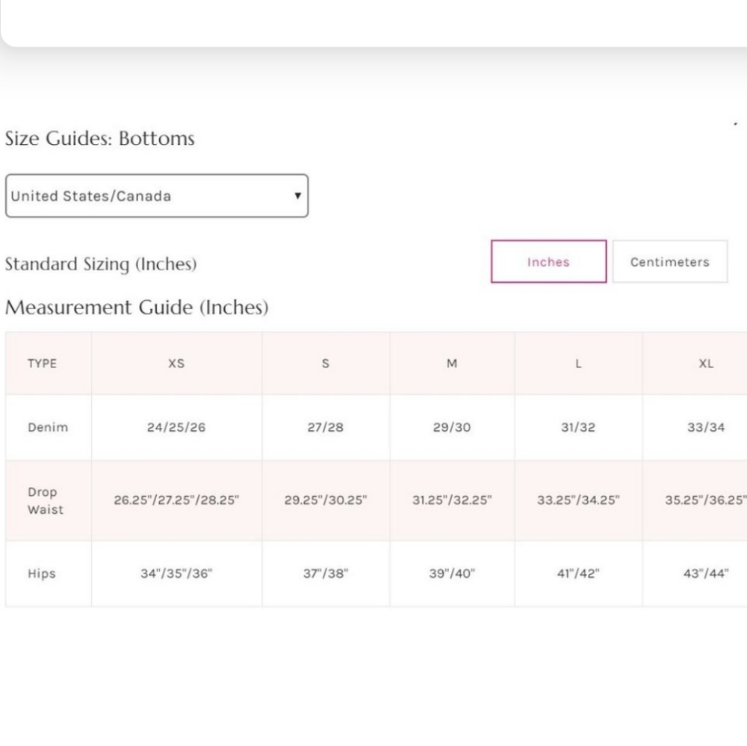
Task: Click the 24/25/26 denim XS cell
Action: [x=176, y=427]
